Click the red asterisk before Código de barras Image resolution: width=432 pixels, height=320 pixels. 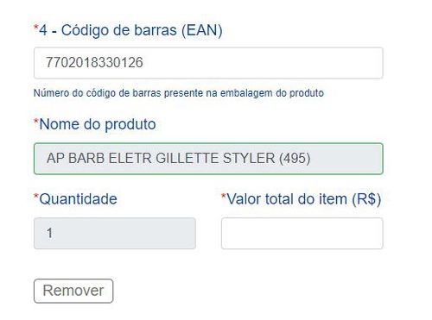click(x=36, y=28)
